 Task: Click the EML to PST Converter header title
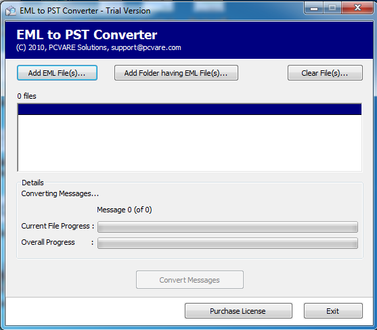(87, 34)
